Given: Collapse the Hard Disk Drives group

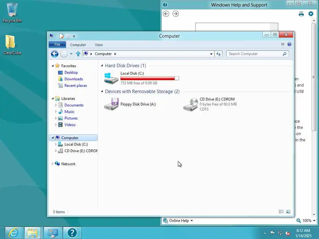Looking at the screenshot, I should click(x=102, y=65).
